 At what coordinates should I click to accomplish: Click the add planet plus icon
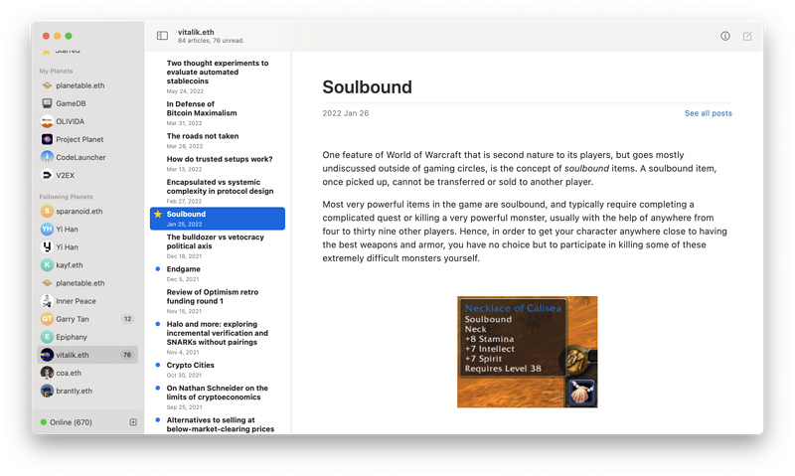(x=133, y=422)
